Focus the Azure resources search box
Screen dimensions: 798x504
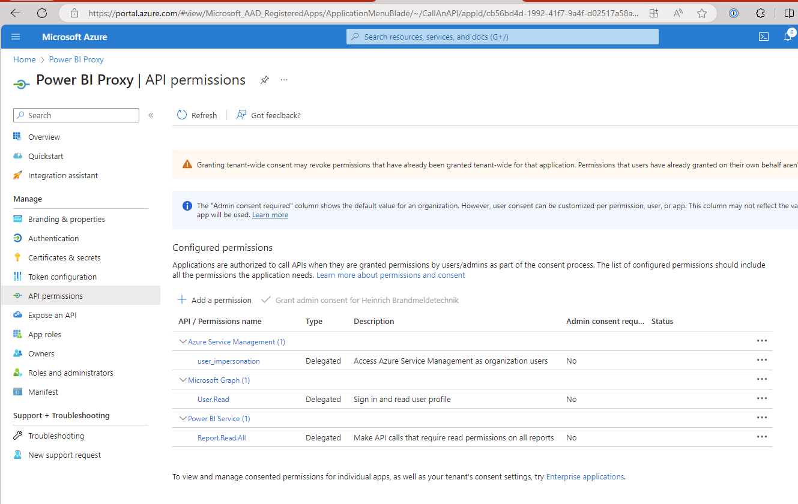coord(503,37)
